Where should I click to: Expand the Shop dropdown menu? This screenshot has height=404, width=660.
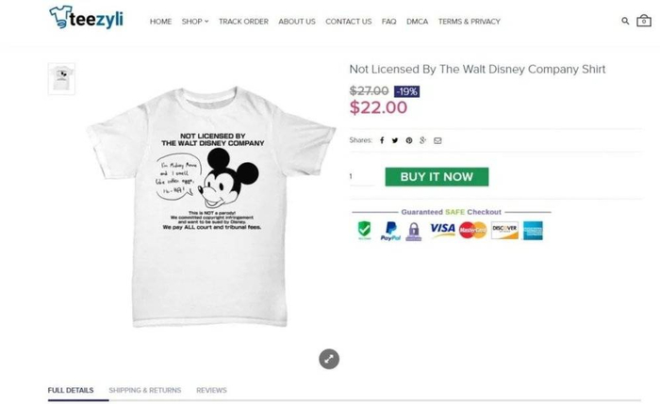195,22
